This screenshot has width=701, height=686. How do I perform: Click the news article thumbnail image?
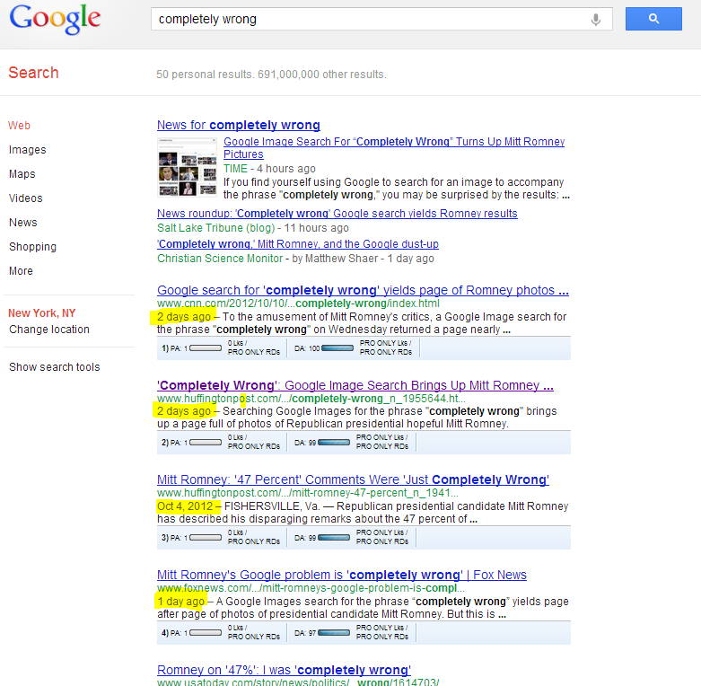(x=188, y=167)
